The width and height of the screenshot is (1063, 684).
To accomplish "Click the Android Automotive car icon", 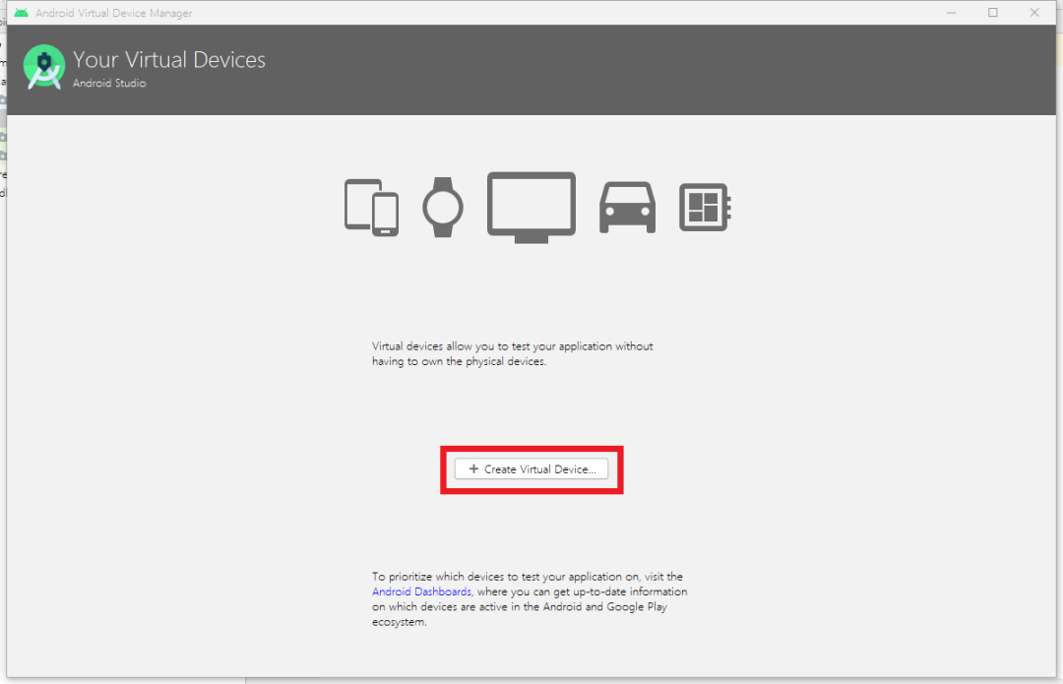I will pyautogui.click(x=627, y=208).
